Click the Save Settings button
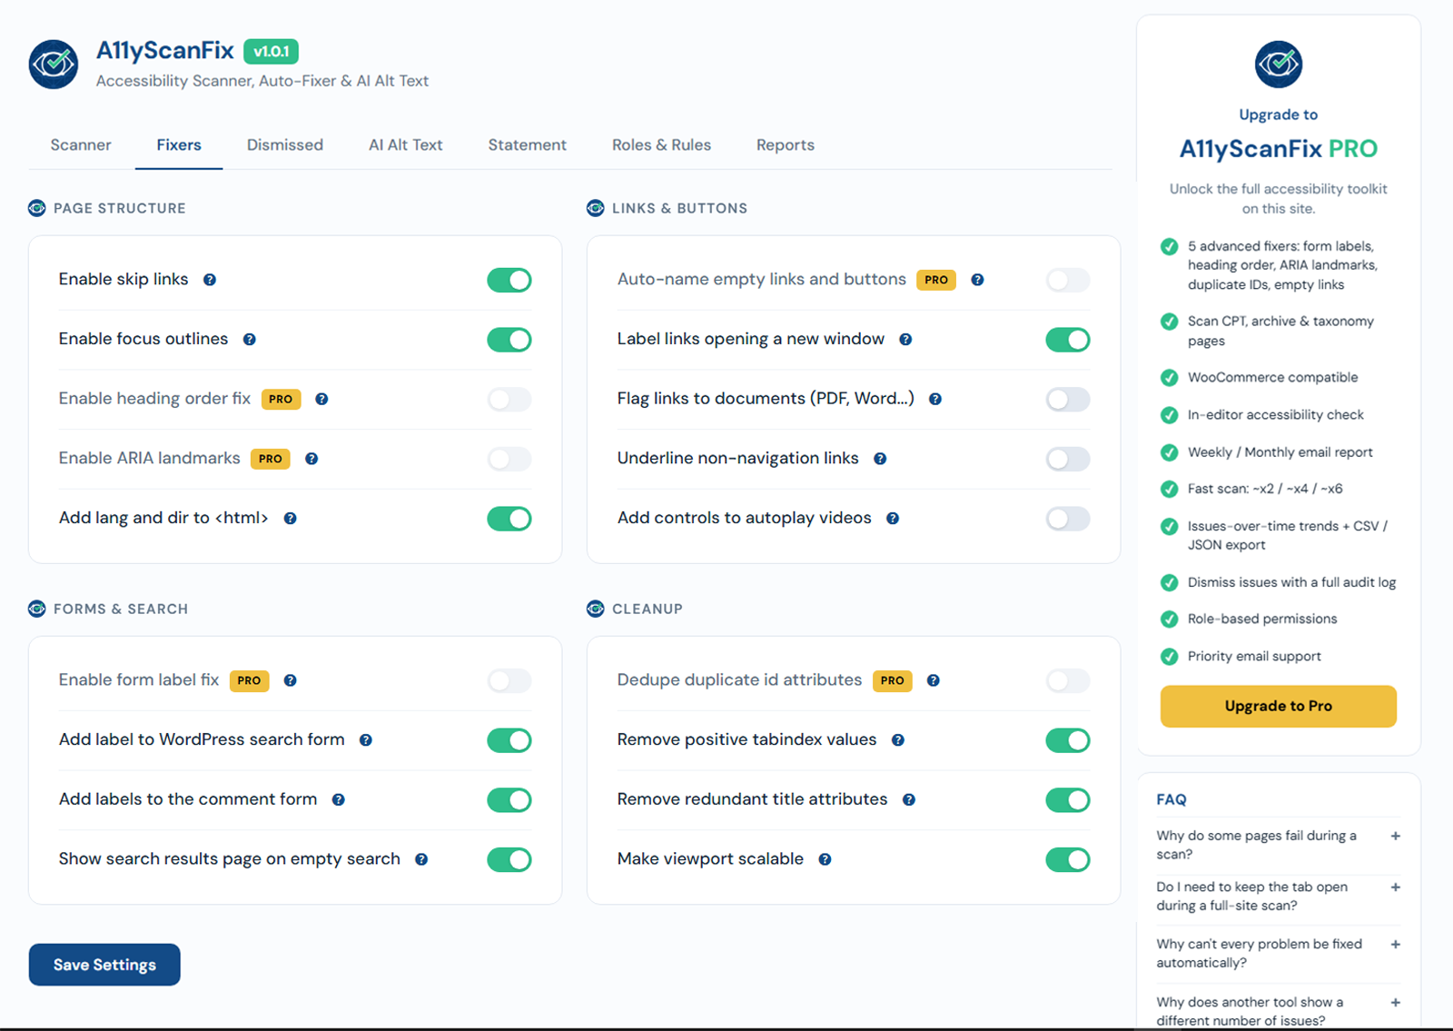1453x1031 pixels. pos(104,965)
